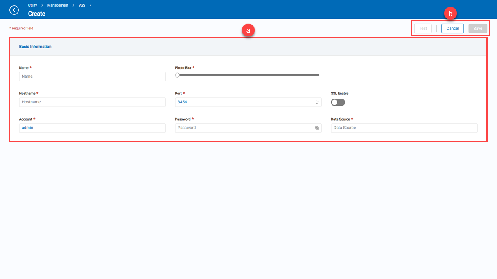Screen dimensions: 497x279
Task: Click the Save button
Action: pos(477,29)
